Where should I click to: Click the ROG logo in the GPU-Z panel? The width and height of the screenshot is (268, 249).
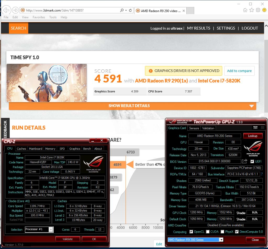(253, 148)
